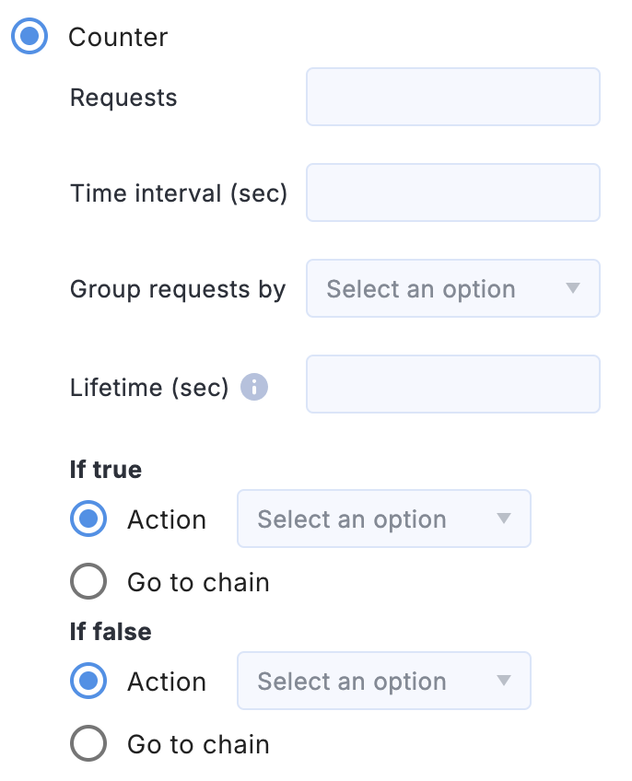The width and height of the screenshot is (632, 781).
Task: Click the Counter label text
Action: click(118, 38)
